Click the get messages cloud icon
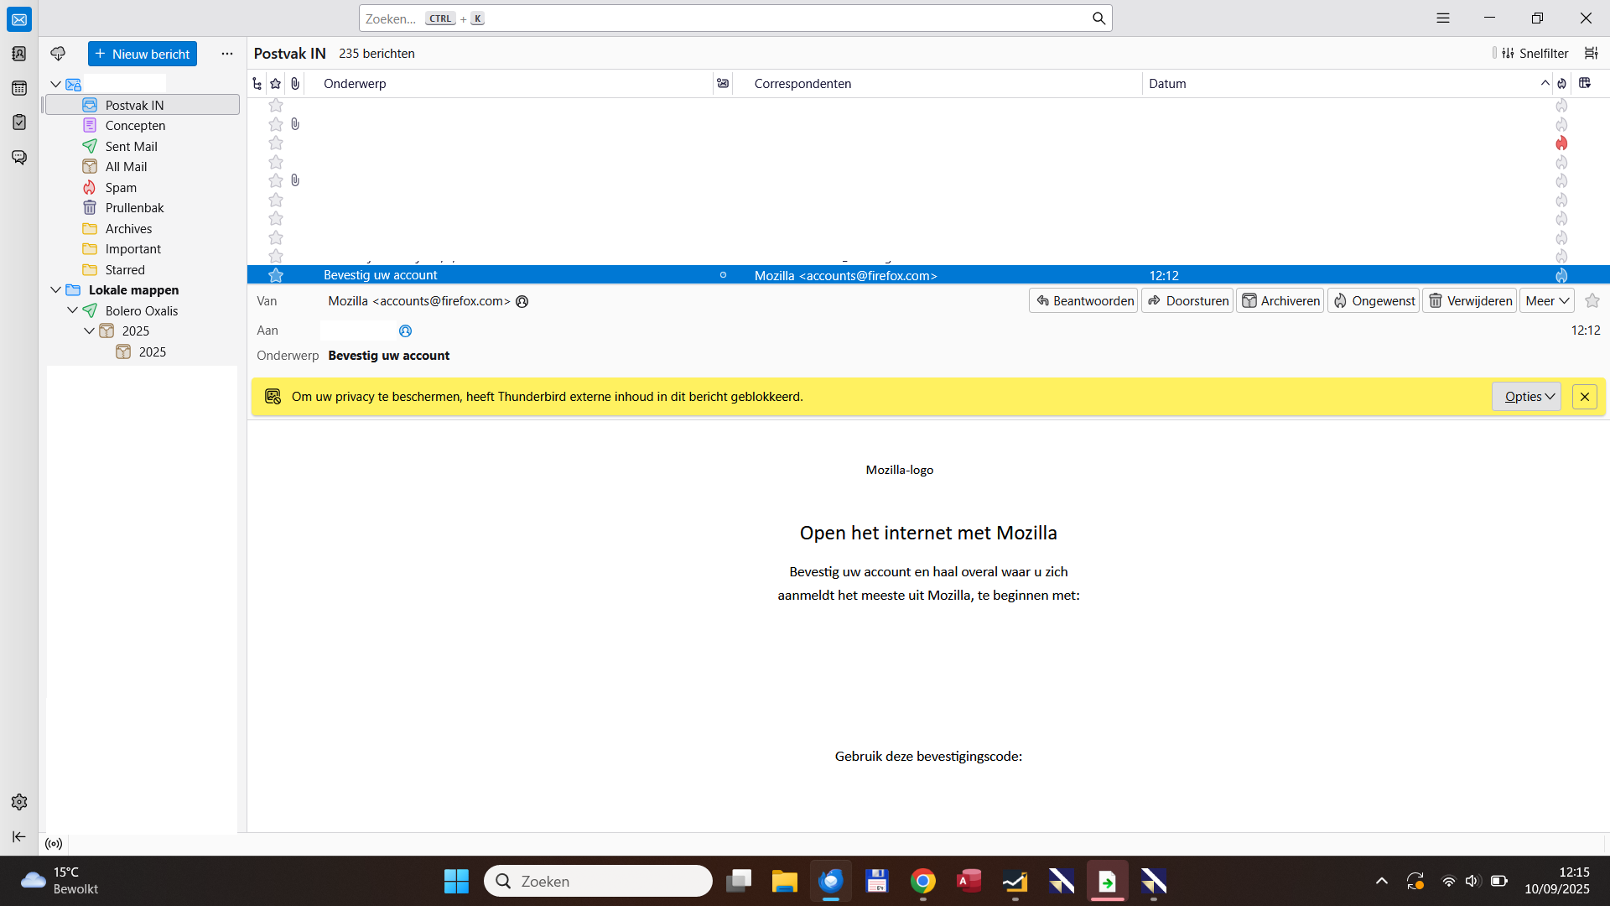 point(58,54)
